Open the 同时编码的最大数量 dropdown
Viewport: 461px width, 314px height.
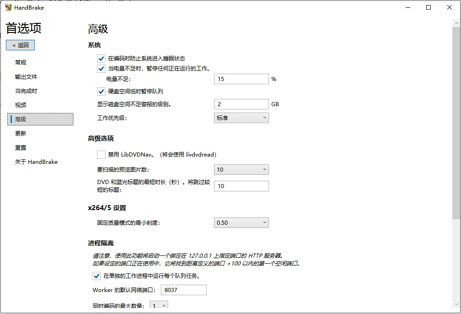pos(159,305)
